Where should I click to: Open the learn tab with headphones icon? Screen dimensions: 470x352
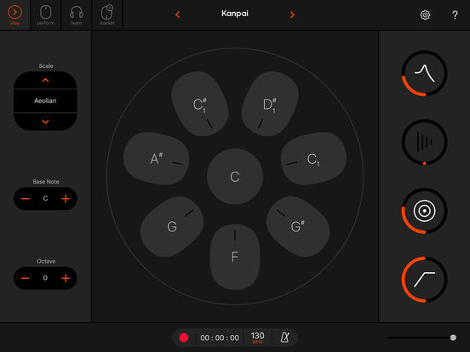[x=76, y=15]
